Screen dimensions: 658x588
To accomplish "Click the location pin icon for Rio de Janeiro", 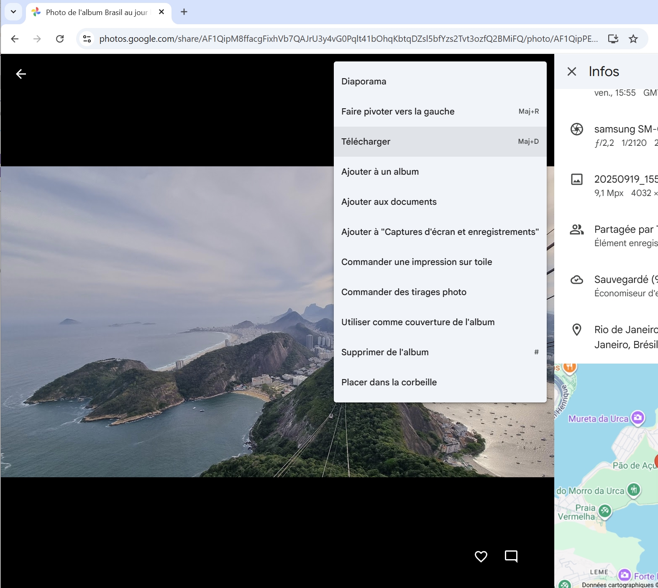I will tap(576, 330).
